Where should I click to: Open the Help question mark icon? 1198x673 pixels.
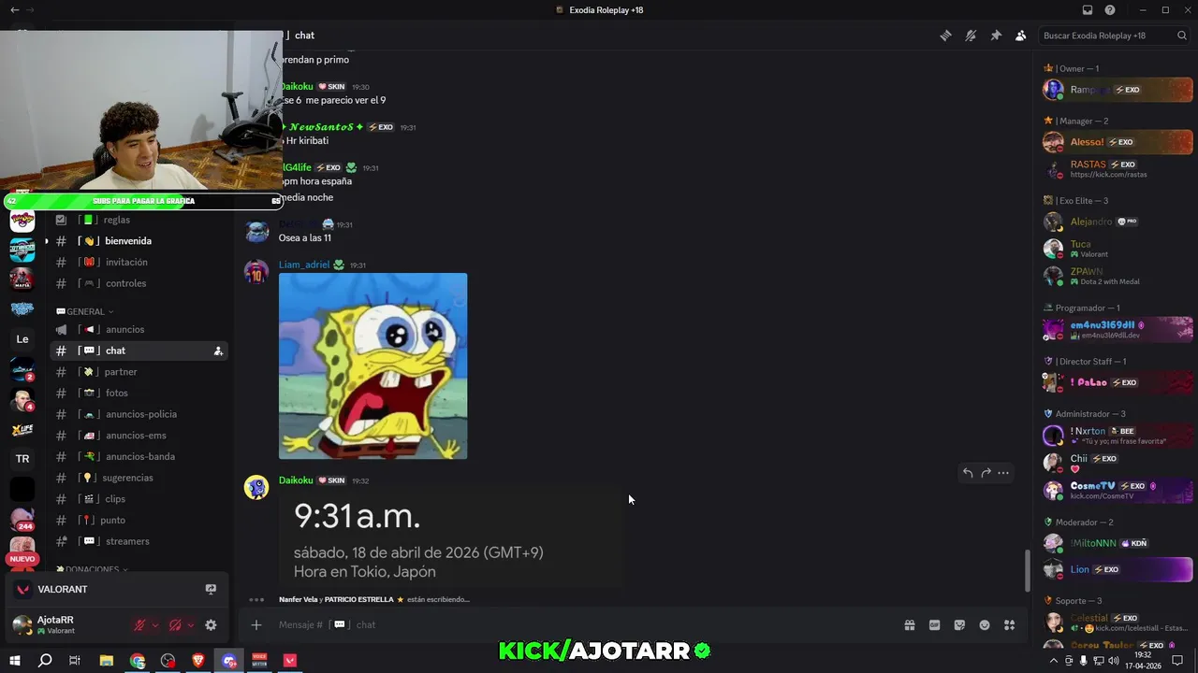click(1110, 10)
